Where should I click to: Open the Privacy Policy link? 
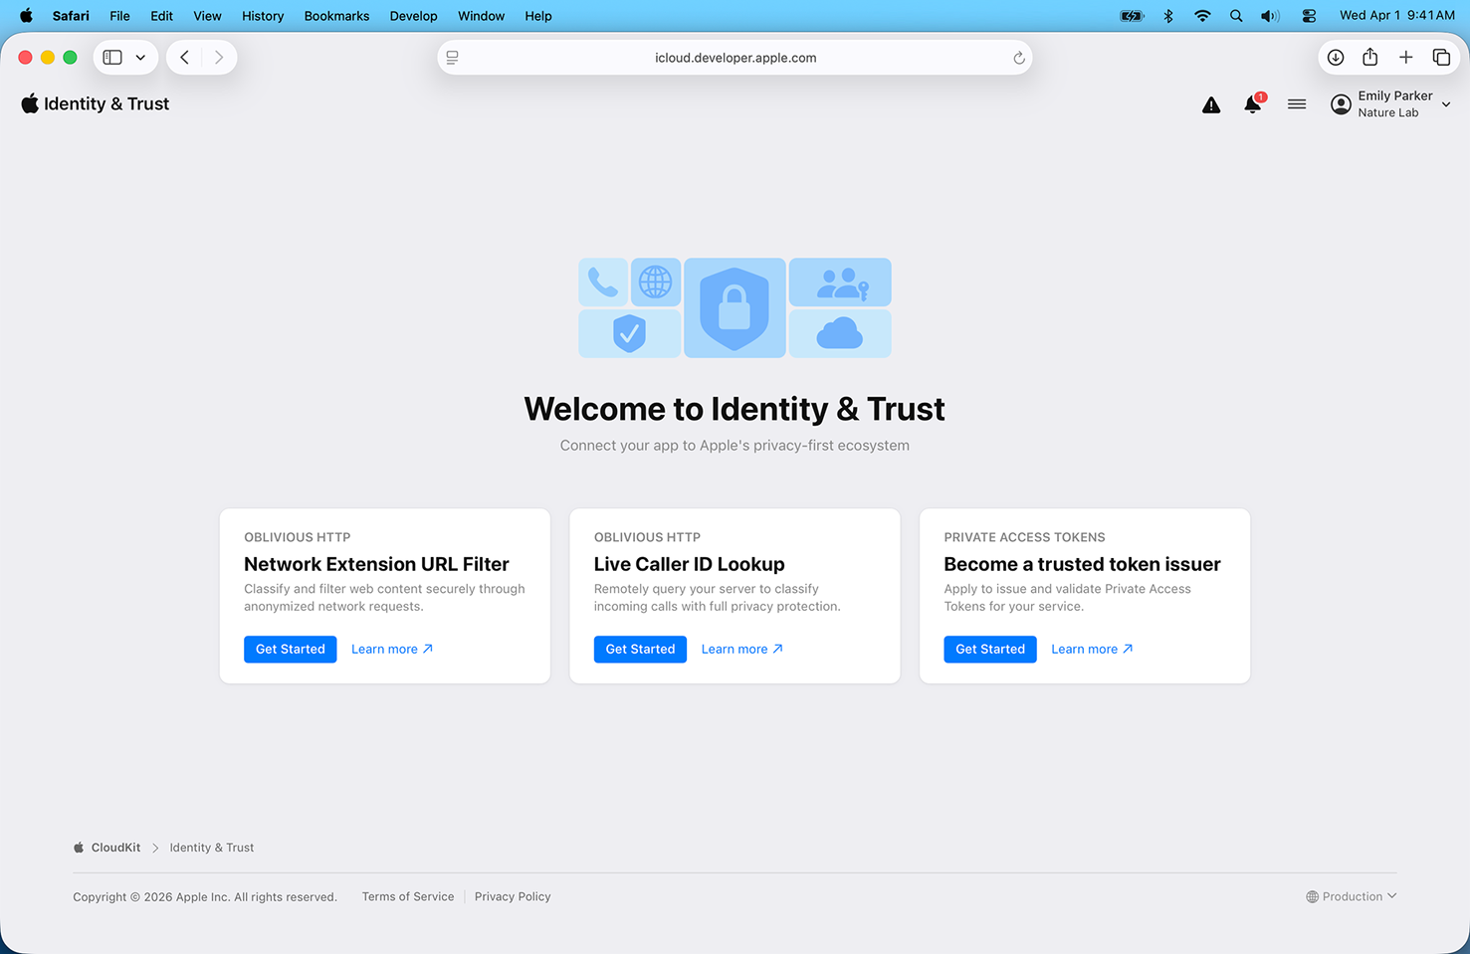(513, 897)
